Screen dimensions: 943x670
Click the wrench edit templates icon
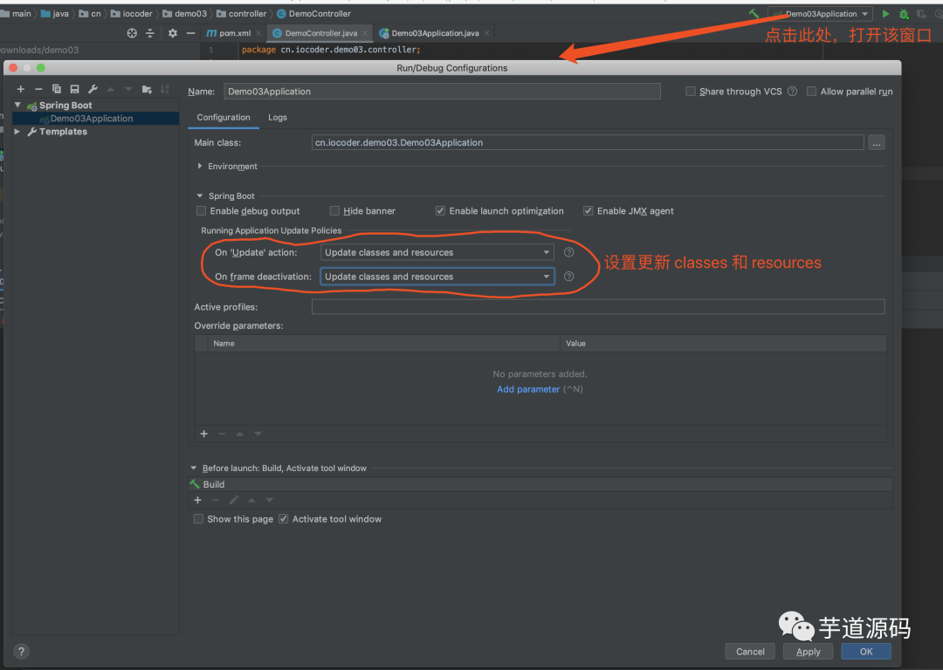click(93, 89)
